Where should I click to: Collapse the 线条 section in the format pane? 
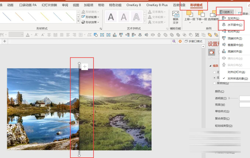tap(210, 66)
